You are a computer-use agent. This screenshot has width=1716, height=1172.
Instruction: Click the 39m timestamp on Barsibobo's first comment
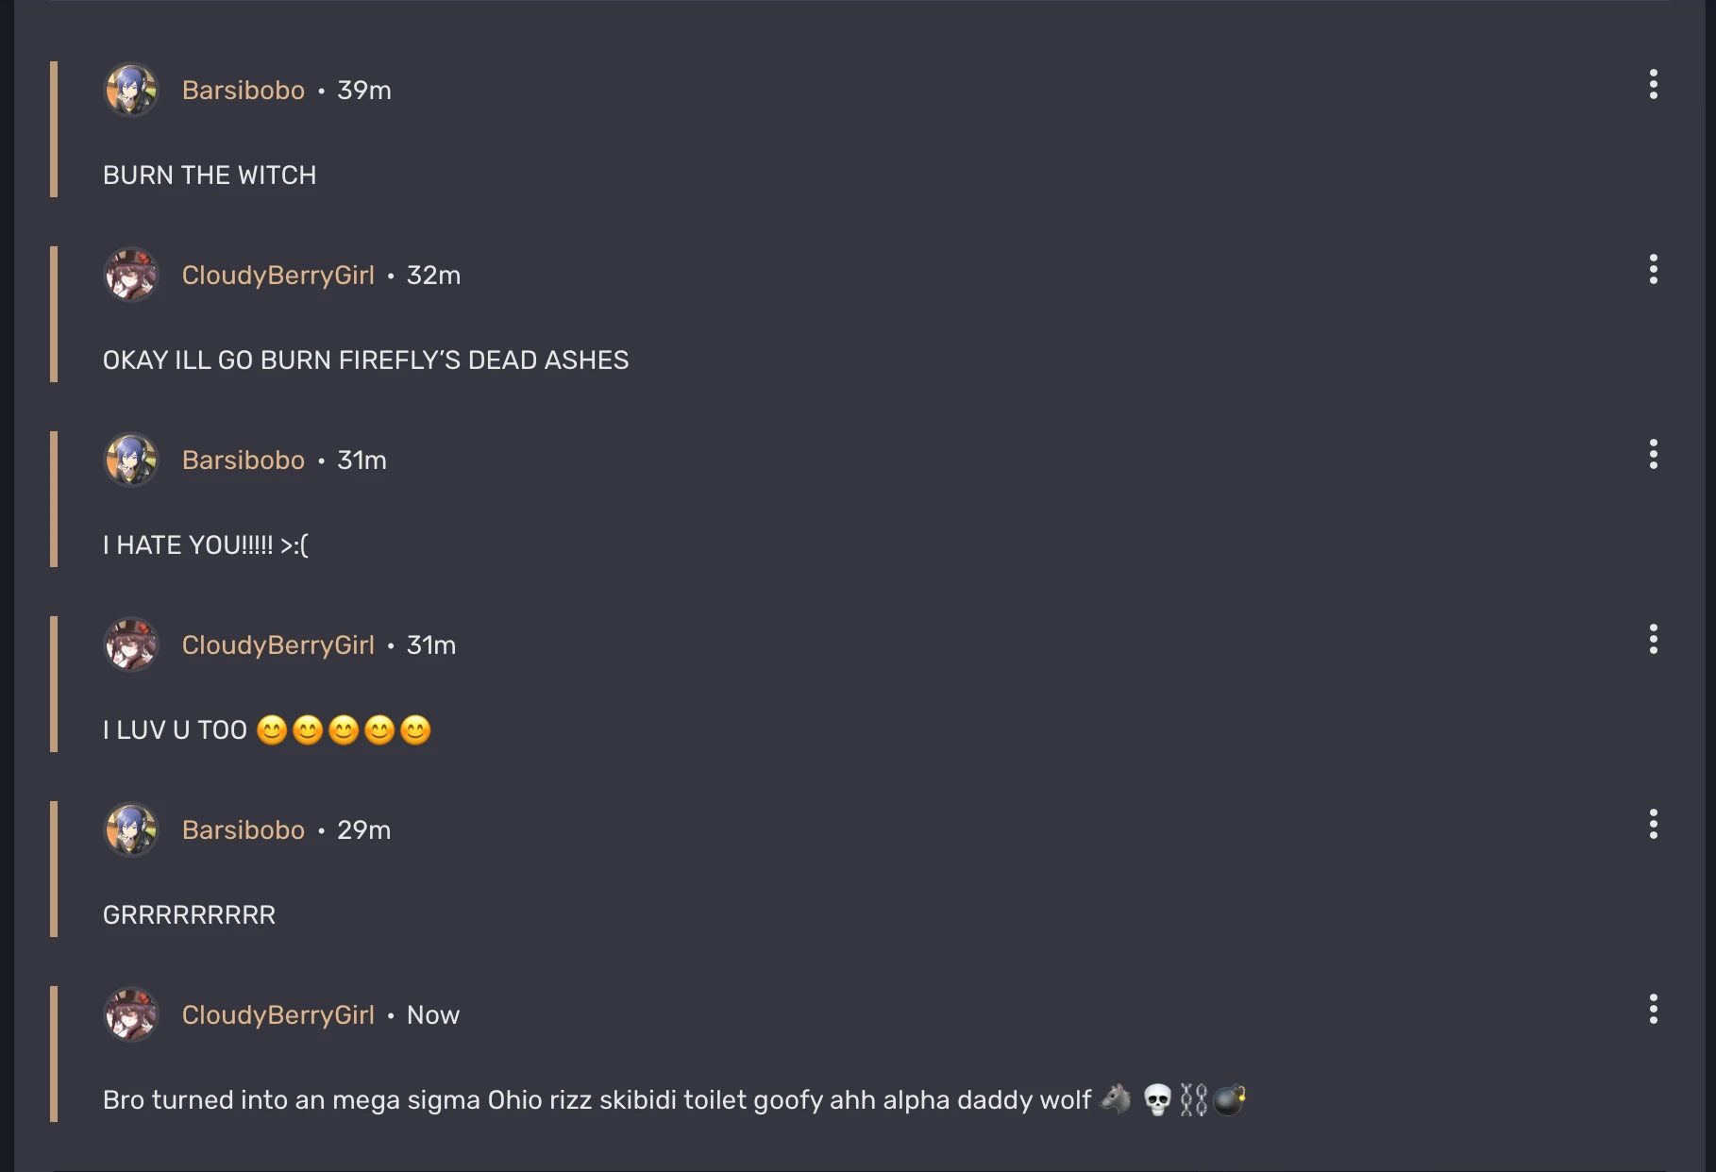[364, 90]
